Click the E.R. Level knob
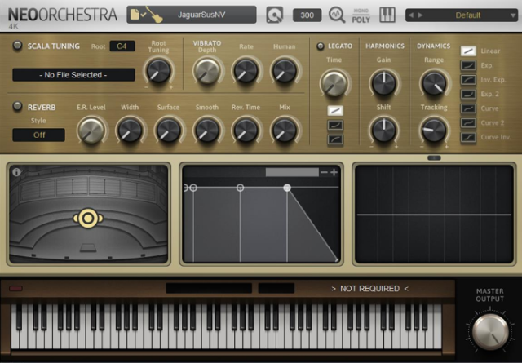This screenshot has width=522, height=363. click(x=91, y=131)
